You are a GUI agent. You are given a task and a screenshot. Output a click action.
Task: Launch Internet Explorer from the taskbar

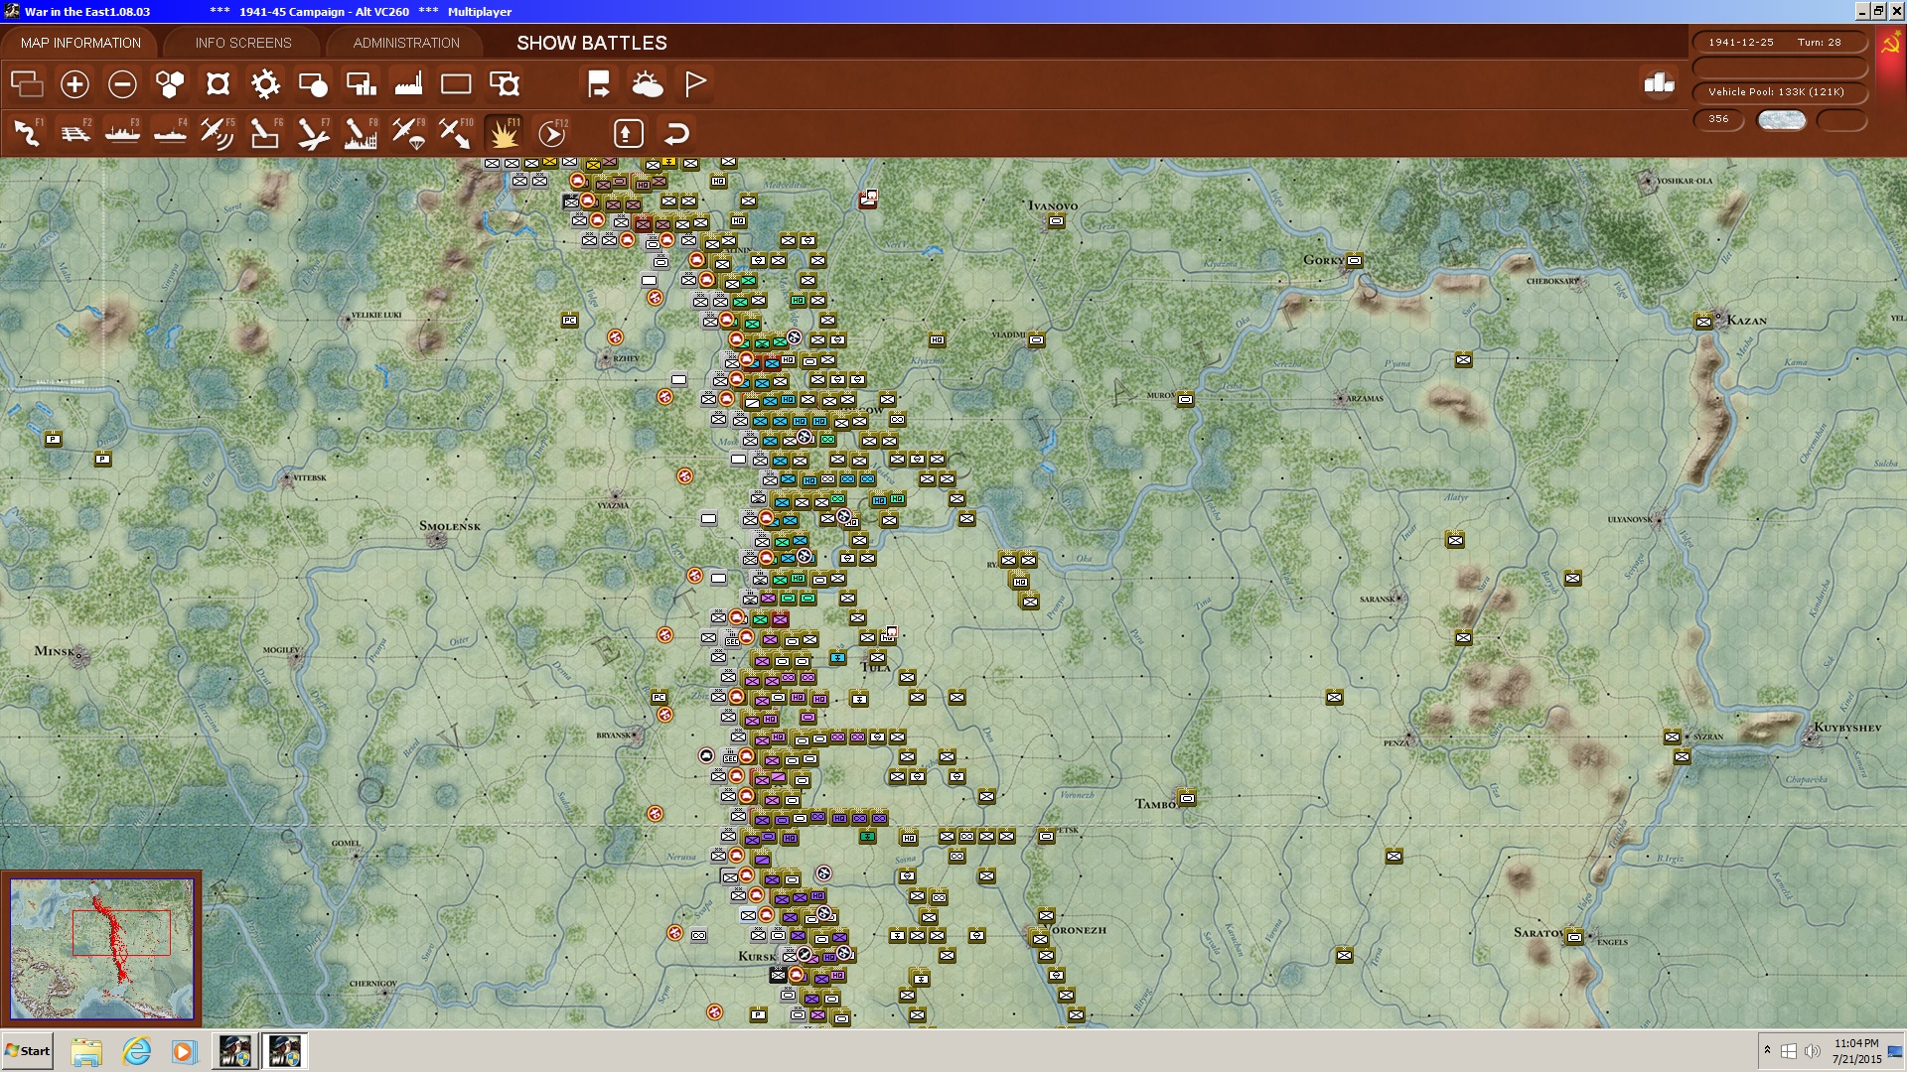tap(136, 1051)
